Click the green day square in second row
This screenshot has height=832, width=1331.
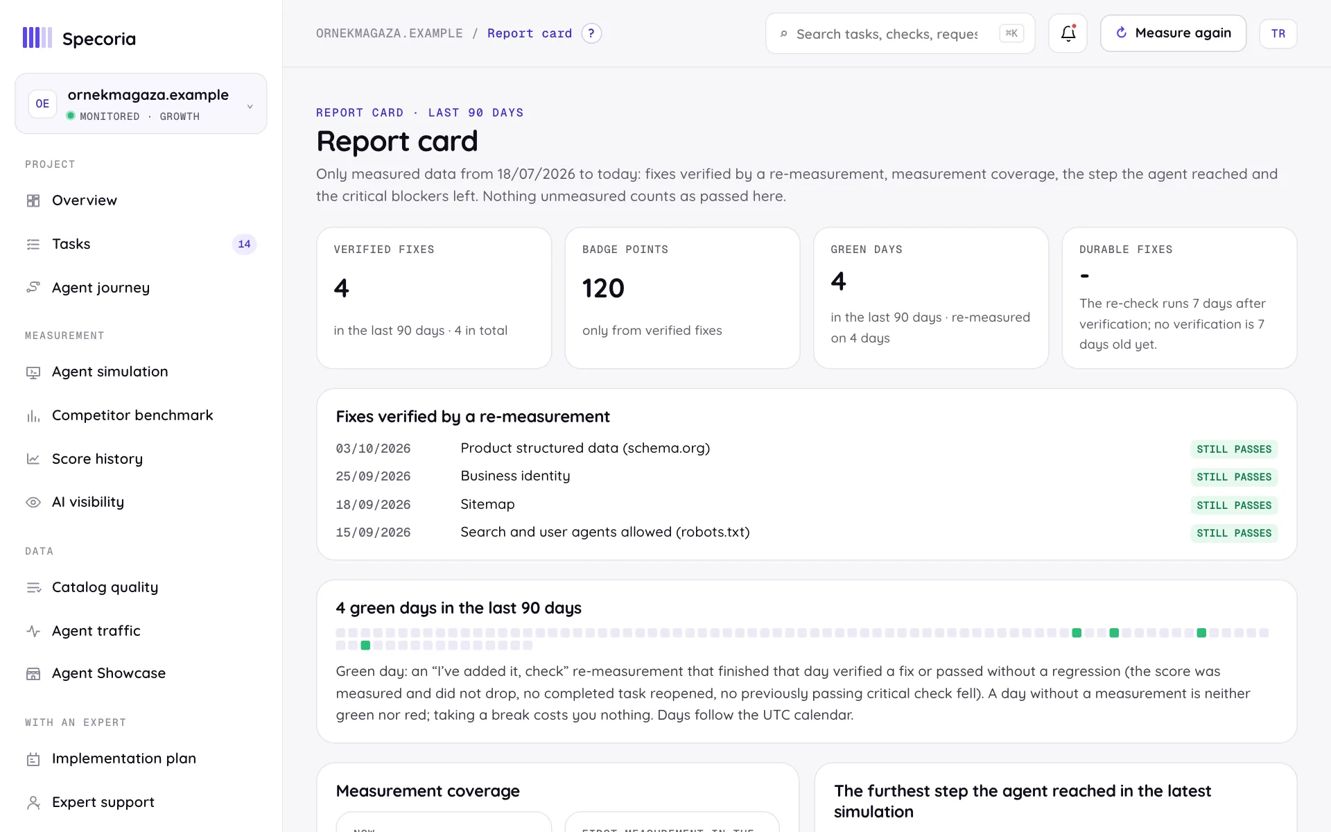click(365, 645)
